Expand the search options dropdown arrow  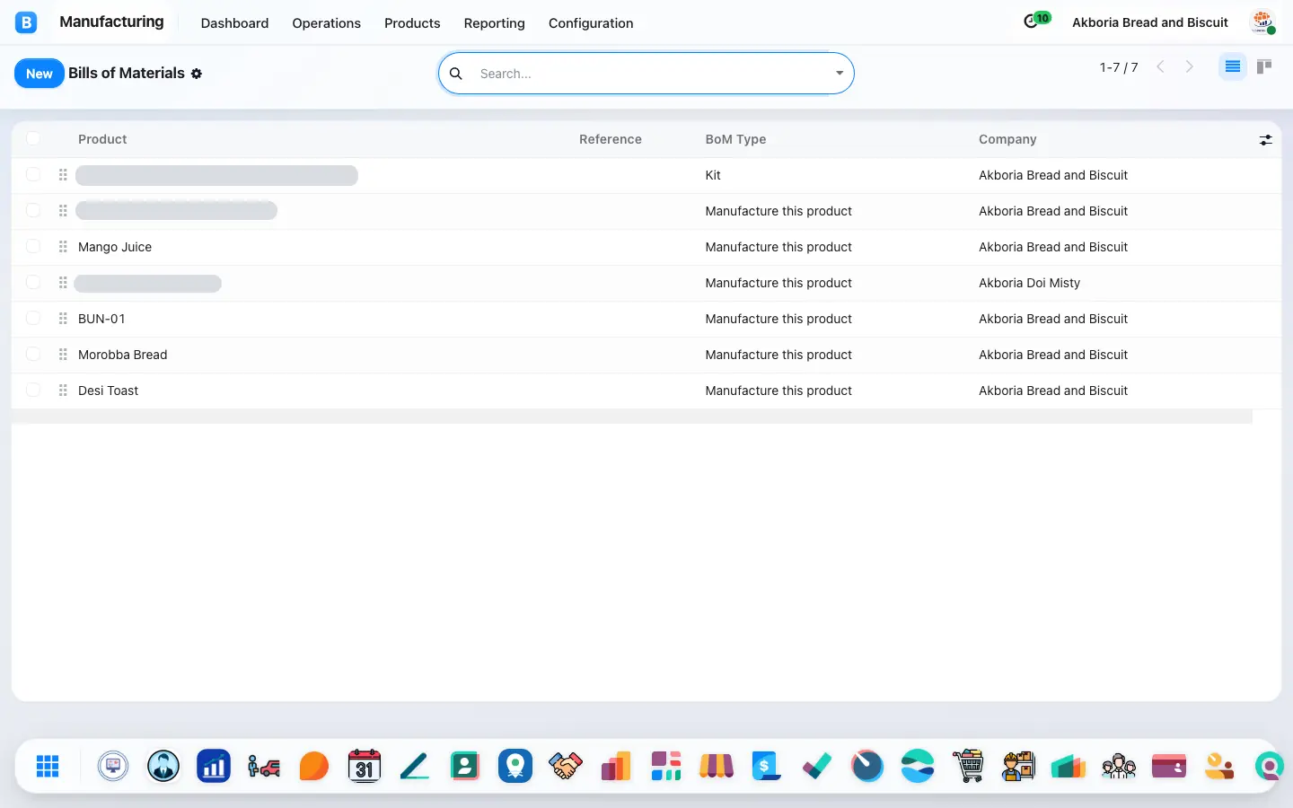click(840, 74)
